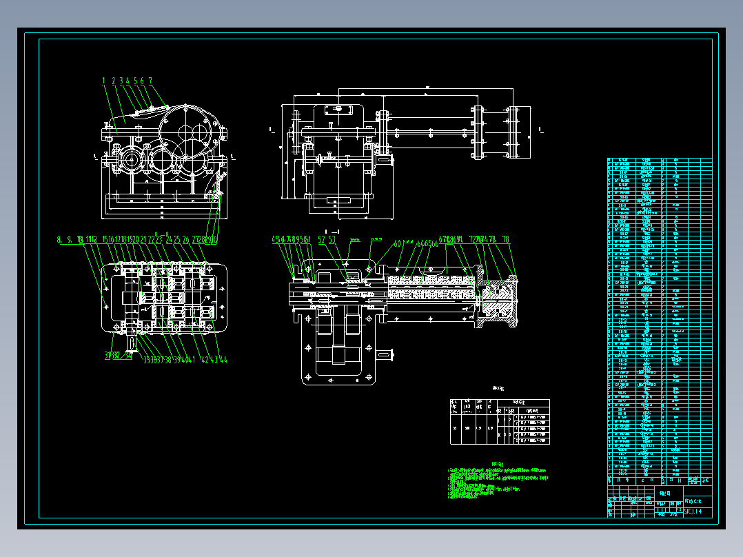Select part callout number 7
The height and width of the screenshot is (557, 743).
pos(150,81)
